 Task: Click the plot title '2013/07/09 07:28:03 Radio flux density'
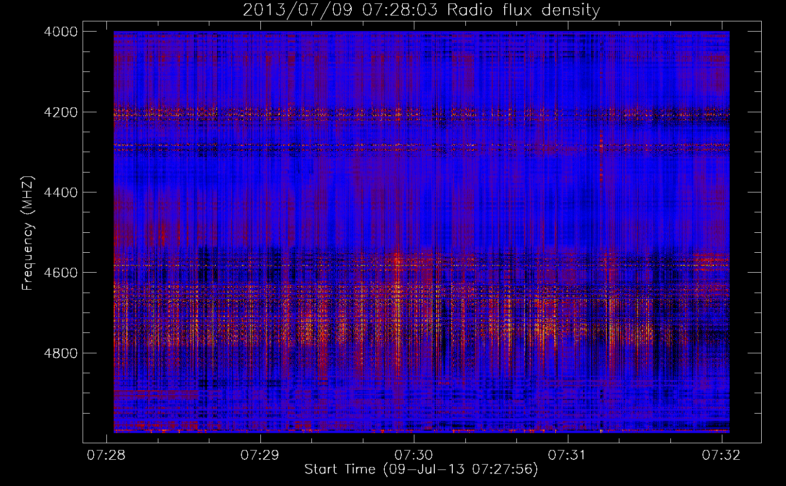(x=421, y=10)
